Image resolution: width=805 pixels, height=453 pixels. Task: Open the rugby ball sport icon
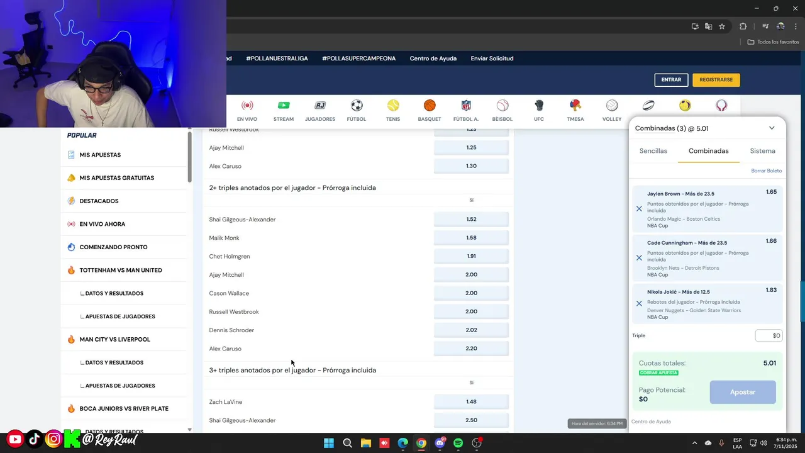[x=648, y=105]
